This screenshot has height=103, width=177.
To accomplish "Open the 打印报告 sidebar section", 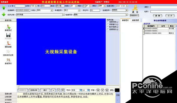I will pos(8,100).
